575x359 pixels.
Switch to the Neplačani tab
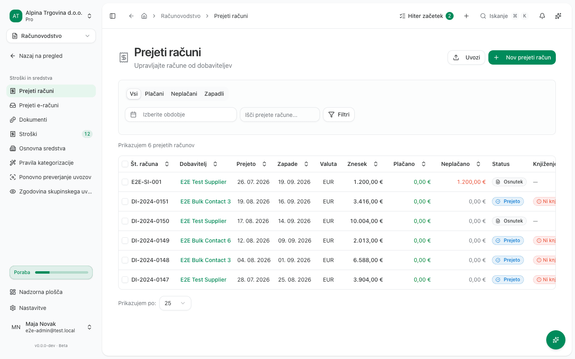coord(184,94)
